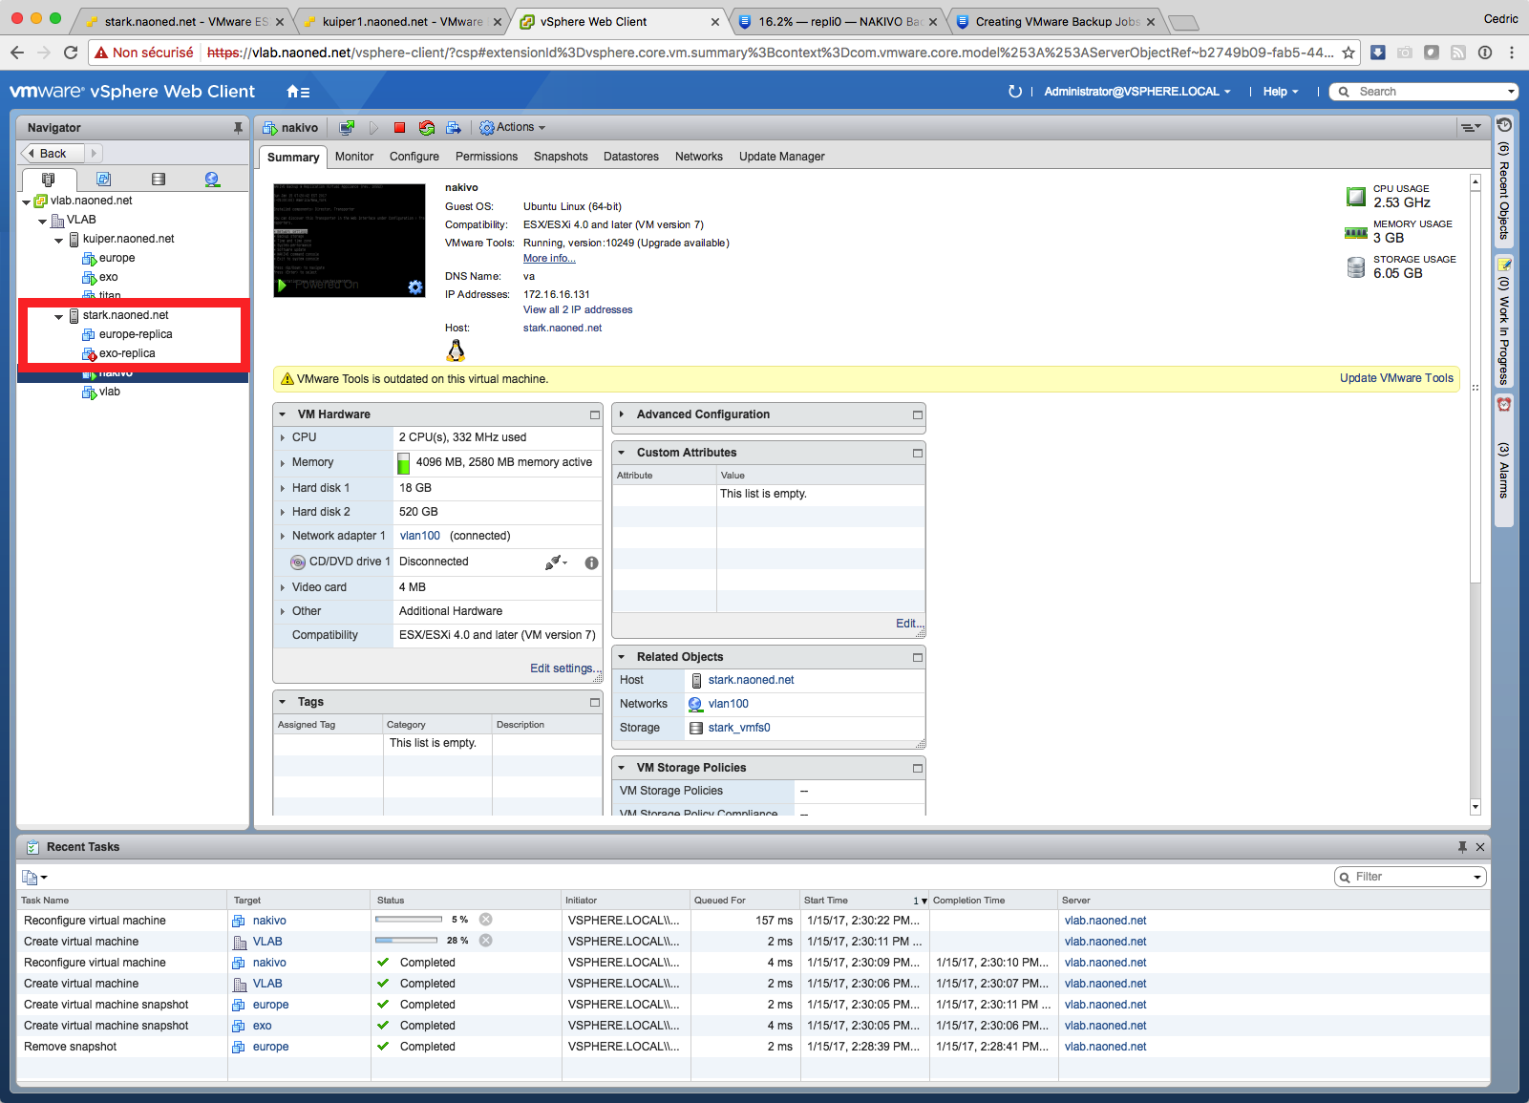Go to the vSphere home menu icon
The width and height of the screenshot is (1529, 1103).
click(x=297, y=92)
